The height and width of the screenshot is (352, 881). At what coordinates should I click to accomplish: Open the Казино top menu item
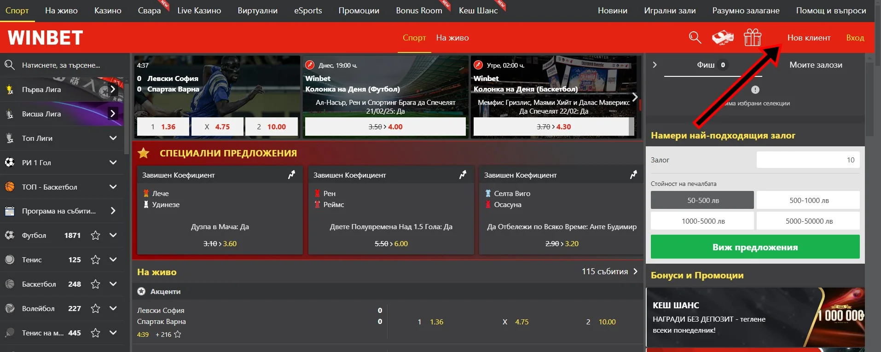pos(108,11)
